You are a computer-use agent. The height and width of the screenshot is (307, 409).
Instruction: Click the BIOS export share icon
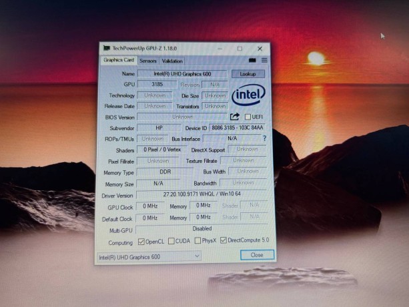(x=234, y=117)
